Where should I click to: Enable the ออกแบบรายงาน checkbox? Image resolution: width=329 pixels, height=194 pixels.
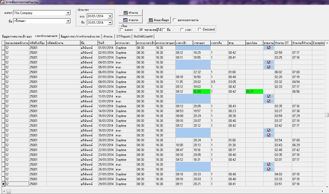tap(174, 20)
